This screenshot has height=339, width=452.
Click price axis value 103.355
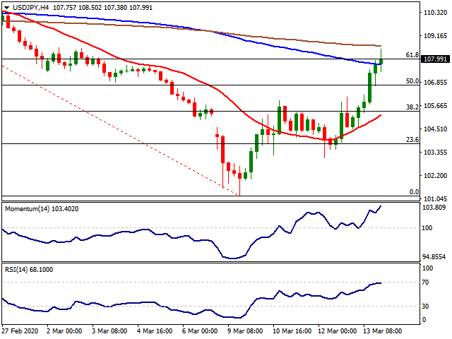435,153
